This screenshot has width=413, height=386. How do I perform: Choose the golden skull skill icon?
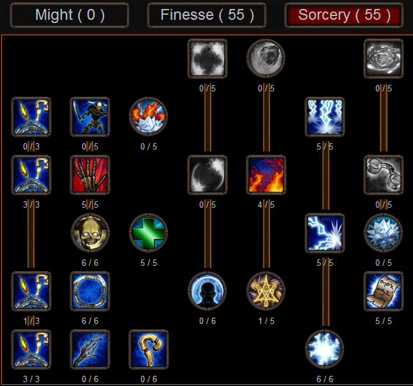coord(90,233)
